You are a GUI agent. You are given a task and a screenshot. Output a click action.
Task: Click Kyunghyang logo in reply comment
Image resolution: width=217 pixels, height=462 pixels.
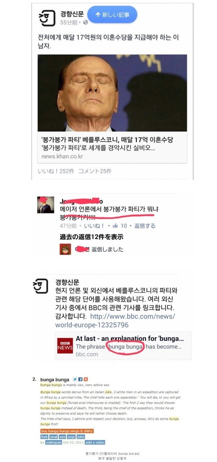[41, 286]
